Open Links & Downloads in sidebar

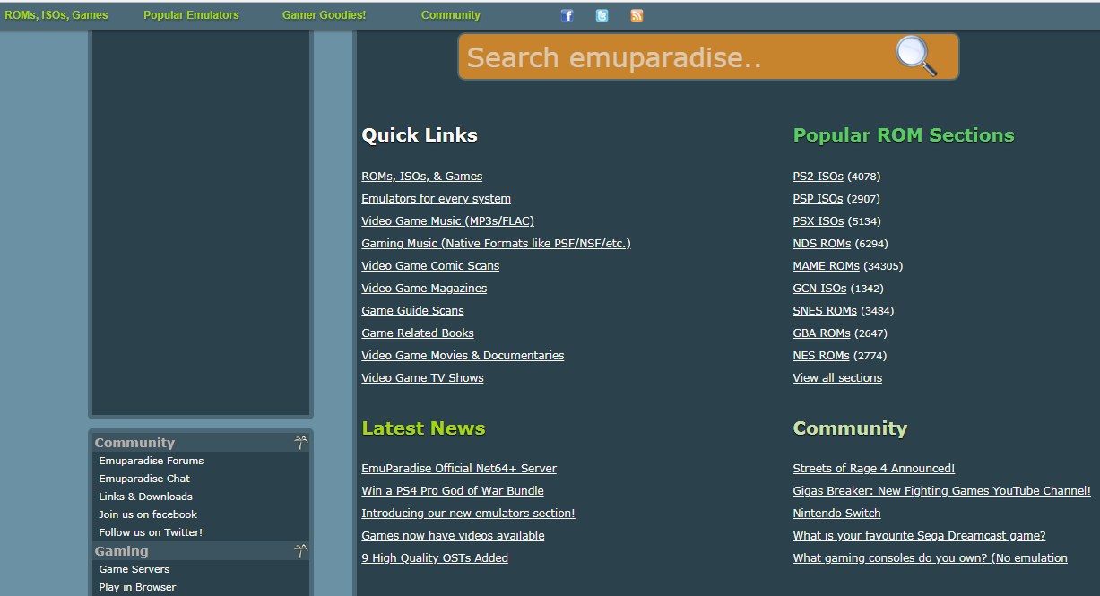pos(145,497)
